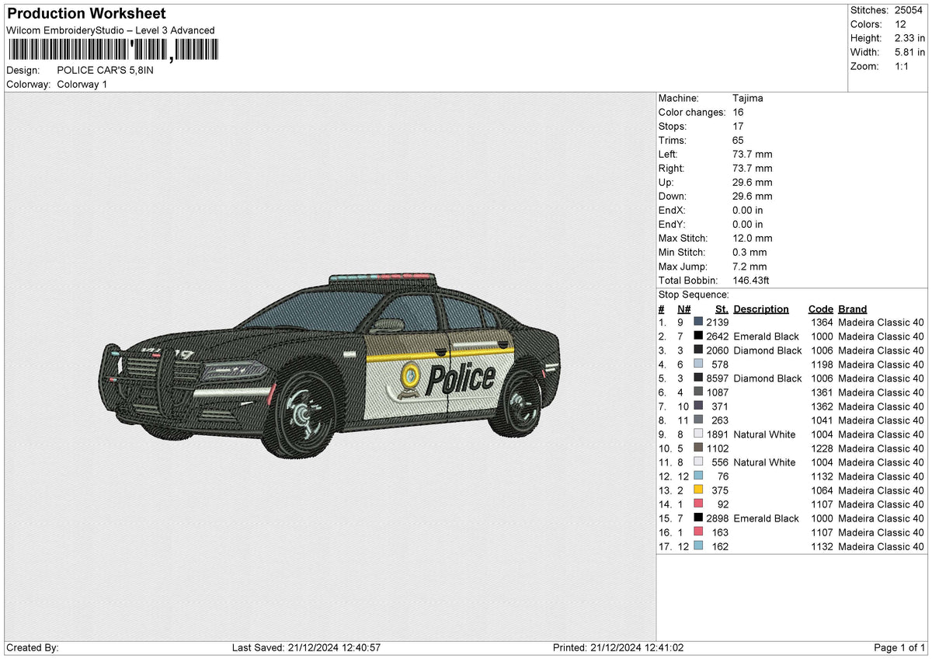Select the Diamond Black swatch in stop 3
The image size is (932, 659).
[698, 350]
